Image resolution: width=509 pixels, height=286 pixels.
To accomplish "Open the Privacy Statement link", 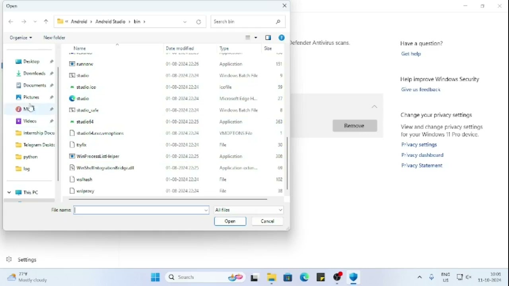I will point(422,165).
